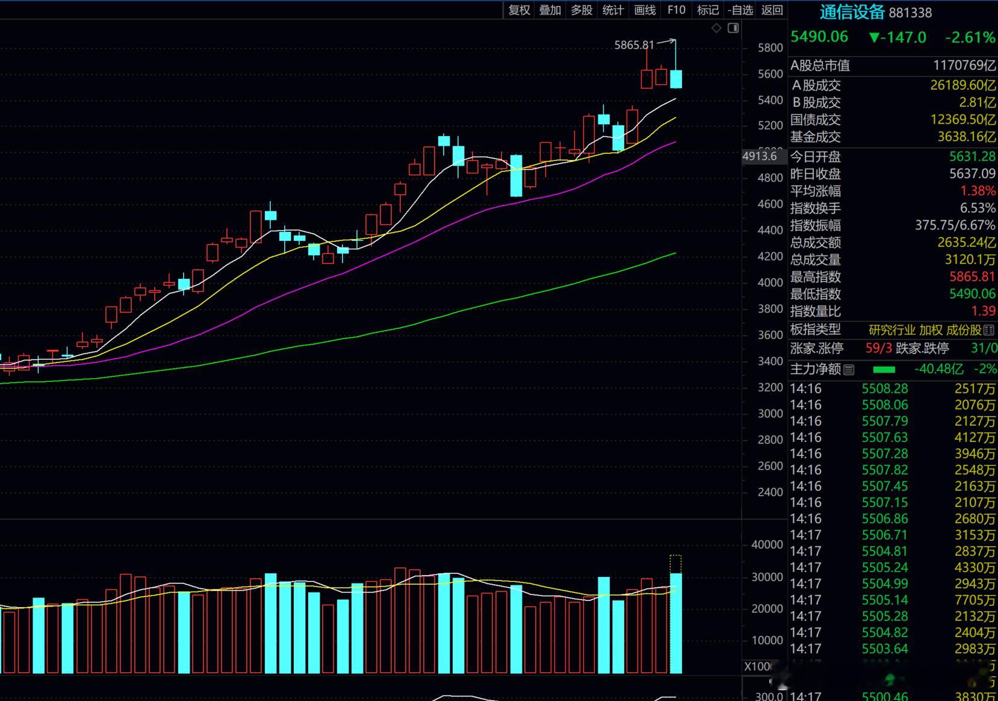Click the 标记 mark button
This screenshot has width=998, height=701.
point(708,10)
